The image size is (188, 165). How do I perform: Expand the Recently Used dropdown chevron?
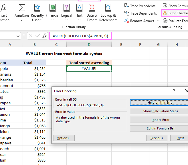[41, 20]
